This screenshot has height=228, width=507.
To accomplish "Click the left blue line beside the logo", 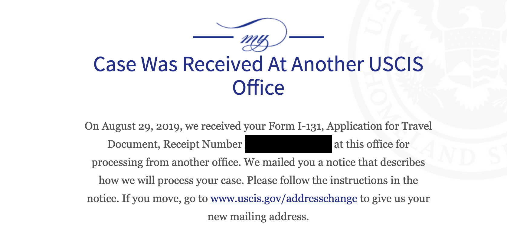I will (x=213, y=37).
